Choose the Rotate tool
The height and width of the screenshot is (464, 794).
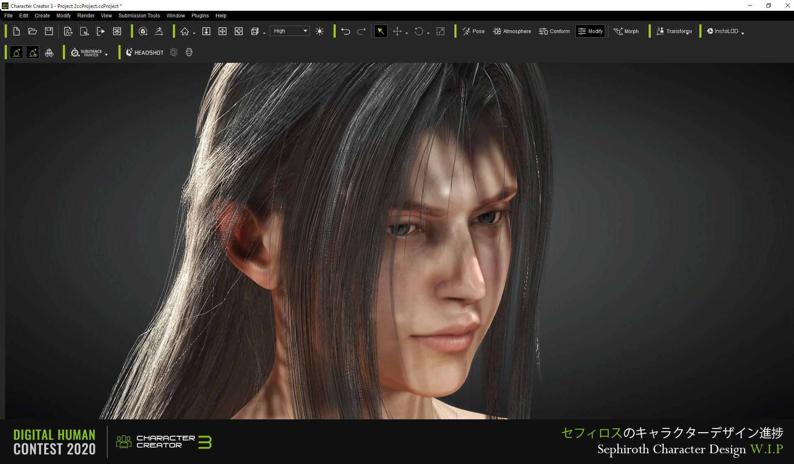pyautogui.click(x=419, y=31)
